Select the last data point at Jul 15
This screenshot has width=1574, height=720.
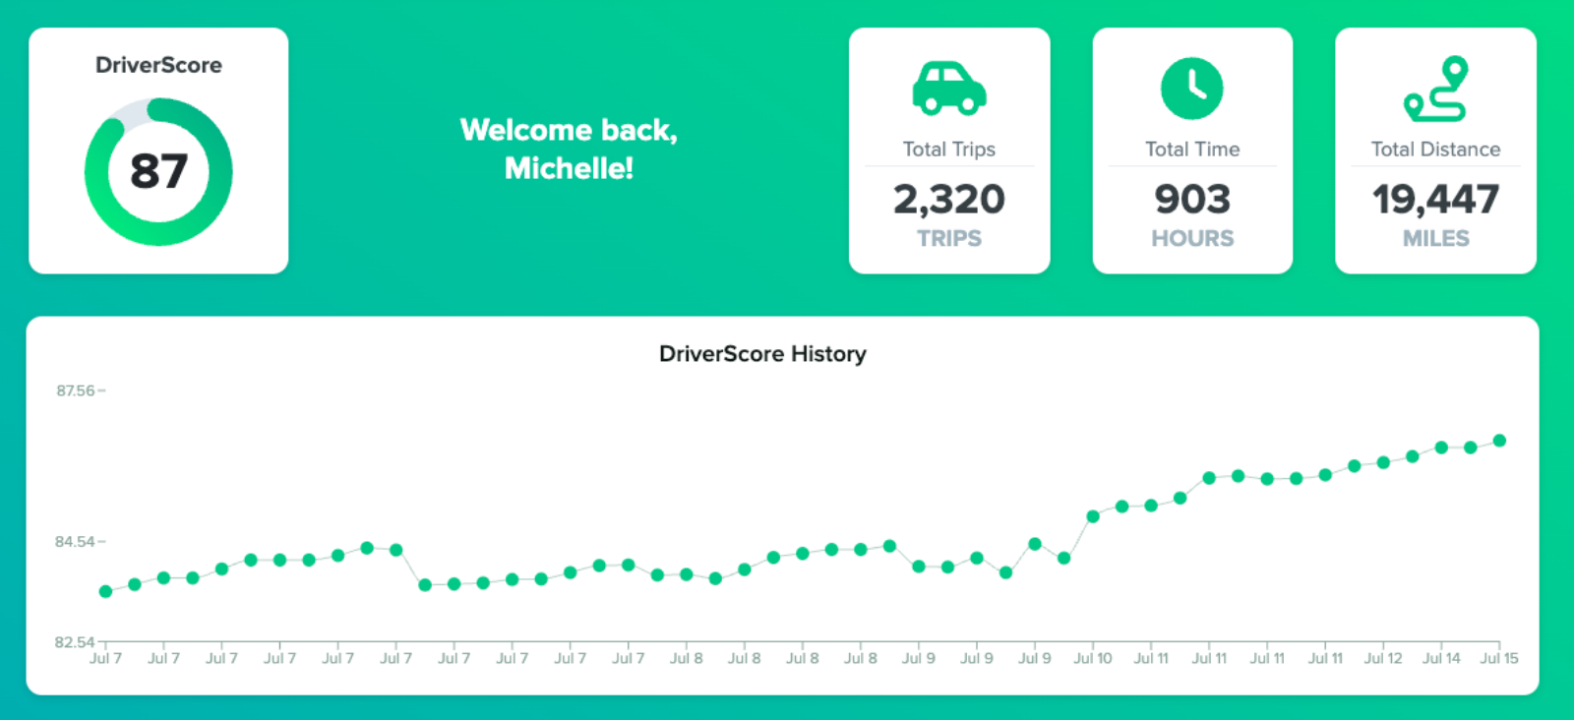(x=1499, y=441)
